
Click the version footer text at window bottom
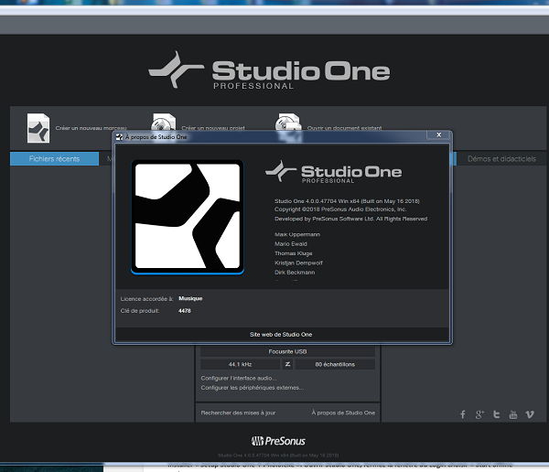pos(278,456)
